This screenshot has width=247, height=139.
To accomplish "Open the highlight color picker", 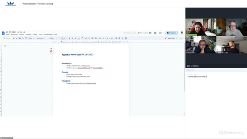I will coord(82,38).
